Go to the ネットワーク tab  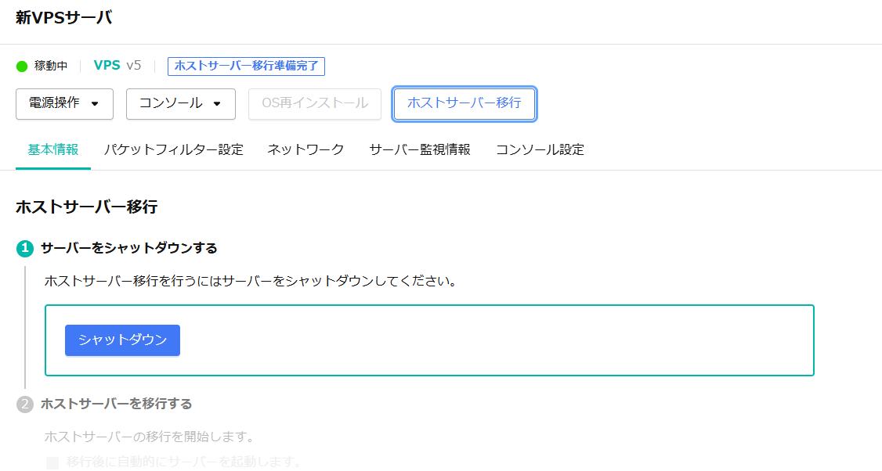pos(305,149)
